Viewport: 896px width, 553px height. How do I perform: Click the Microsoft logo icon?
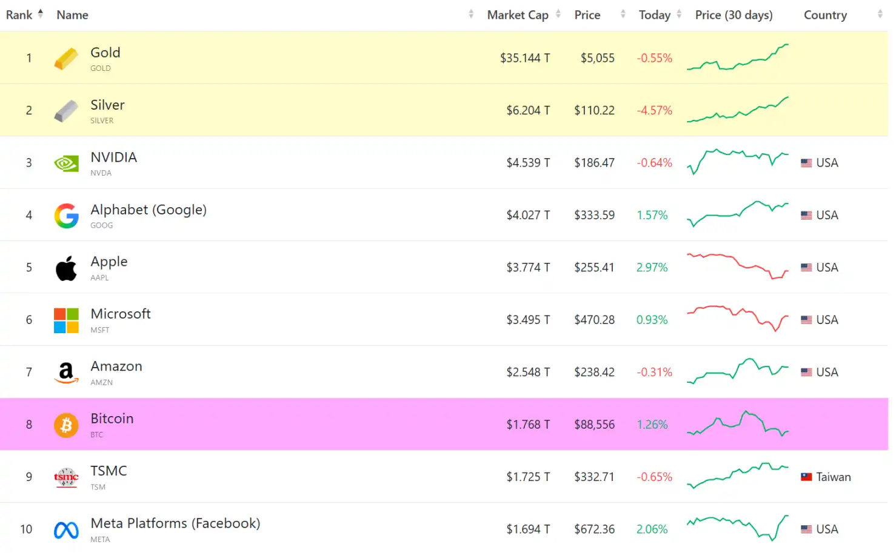(66, 320)
